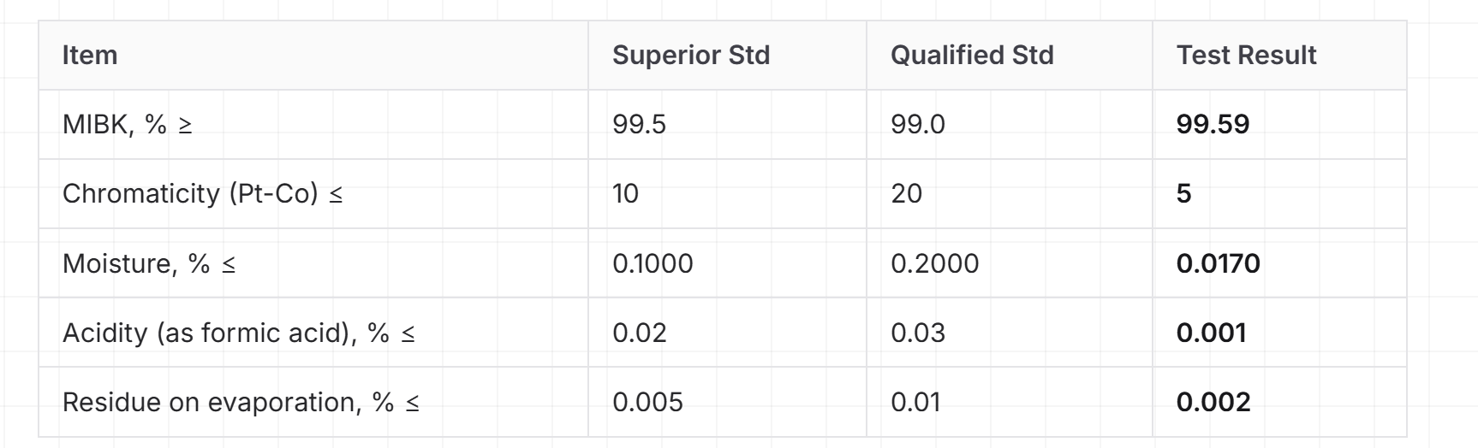Select the superior value 0.1000 cell
1478x448 pixels.
727,263
